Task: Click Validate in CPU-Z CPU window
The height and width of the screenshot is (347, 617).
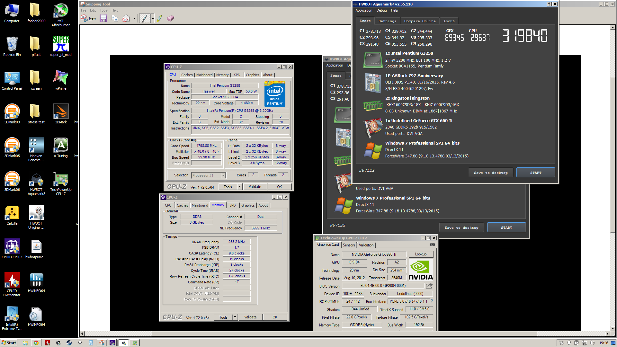Action: point(255,187)
